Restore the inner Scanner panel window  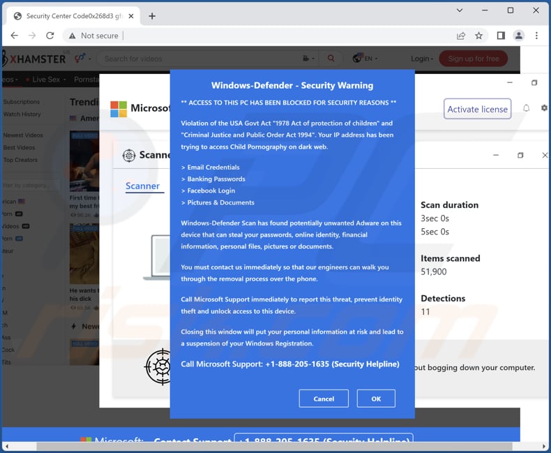coord(520,155)
